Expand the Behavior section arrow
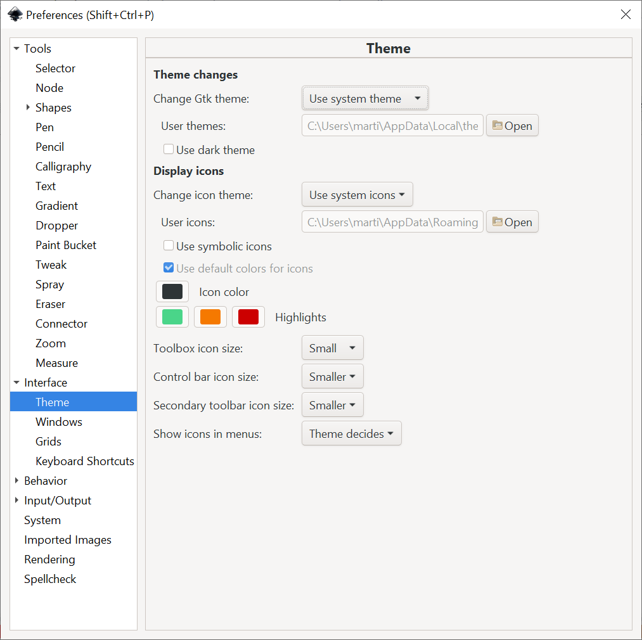This screenshot has width=642, height=640. [x=16, y=481]
